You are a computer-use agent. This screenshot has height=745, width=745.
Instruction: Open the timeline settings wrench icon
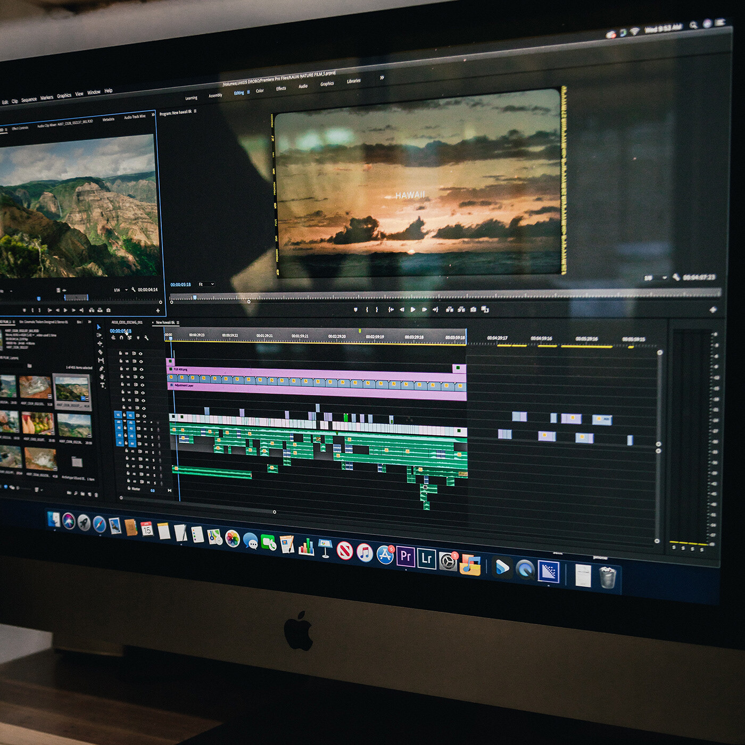coord(147,339)
